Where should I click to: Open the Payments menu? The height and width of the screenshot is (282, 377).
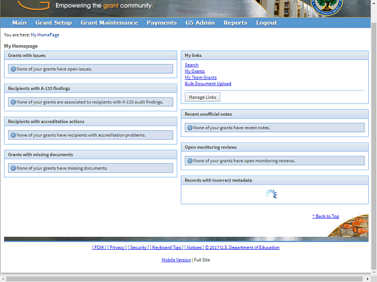coord(162,23)
